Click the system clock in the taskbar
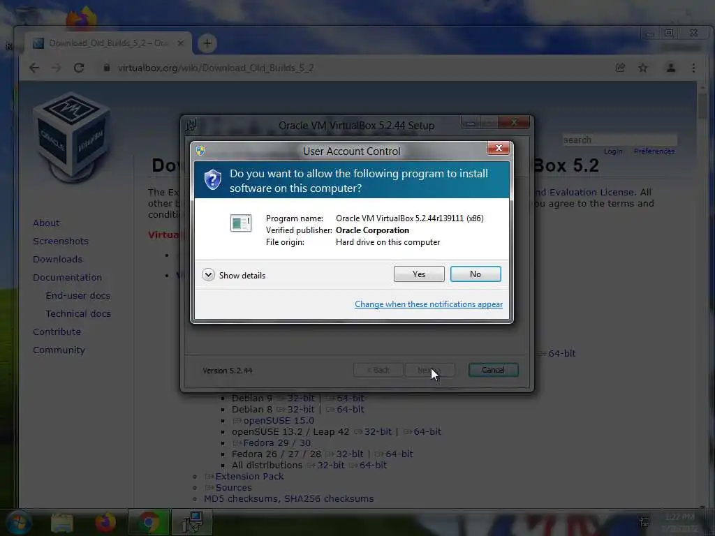This screenshot has height=536, width=715. [x=679, y=523]
